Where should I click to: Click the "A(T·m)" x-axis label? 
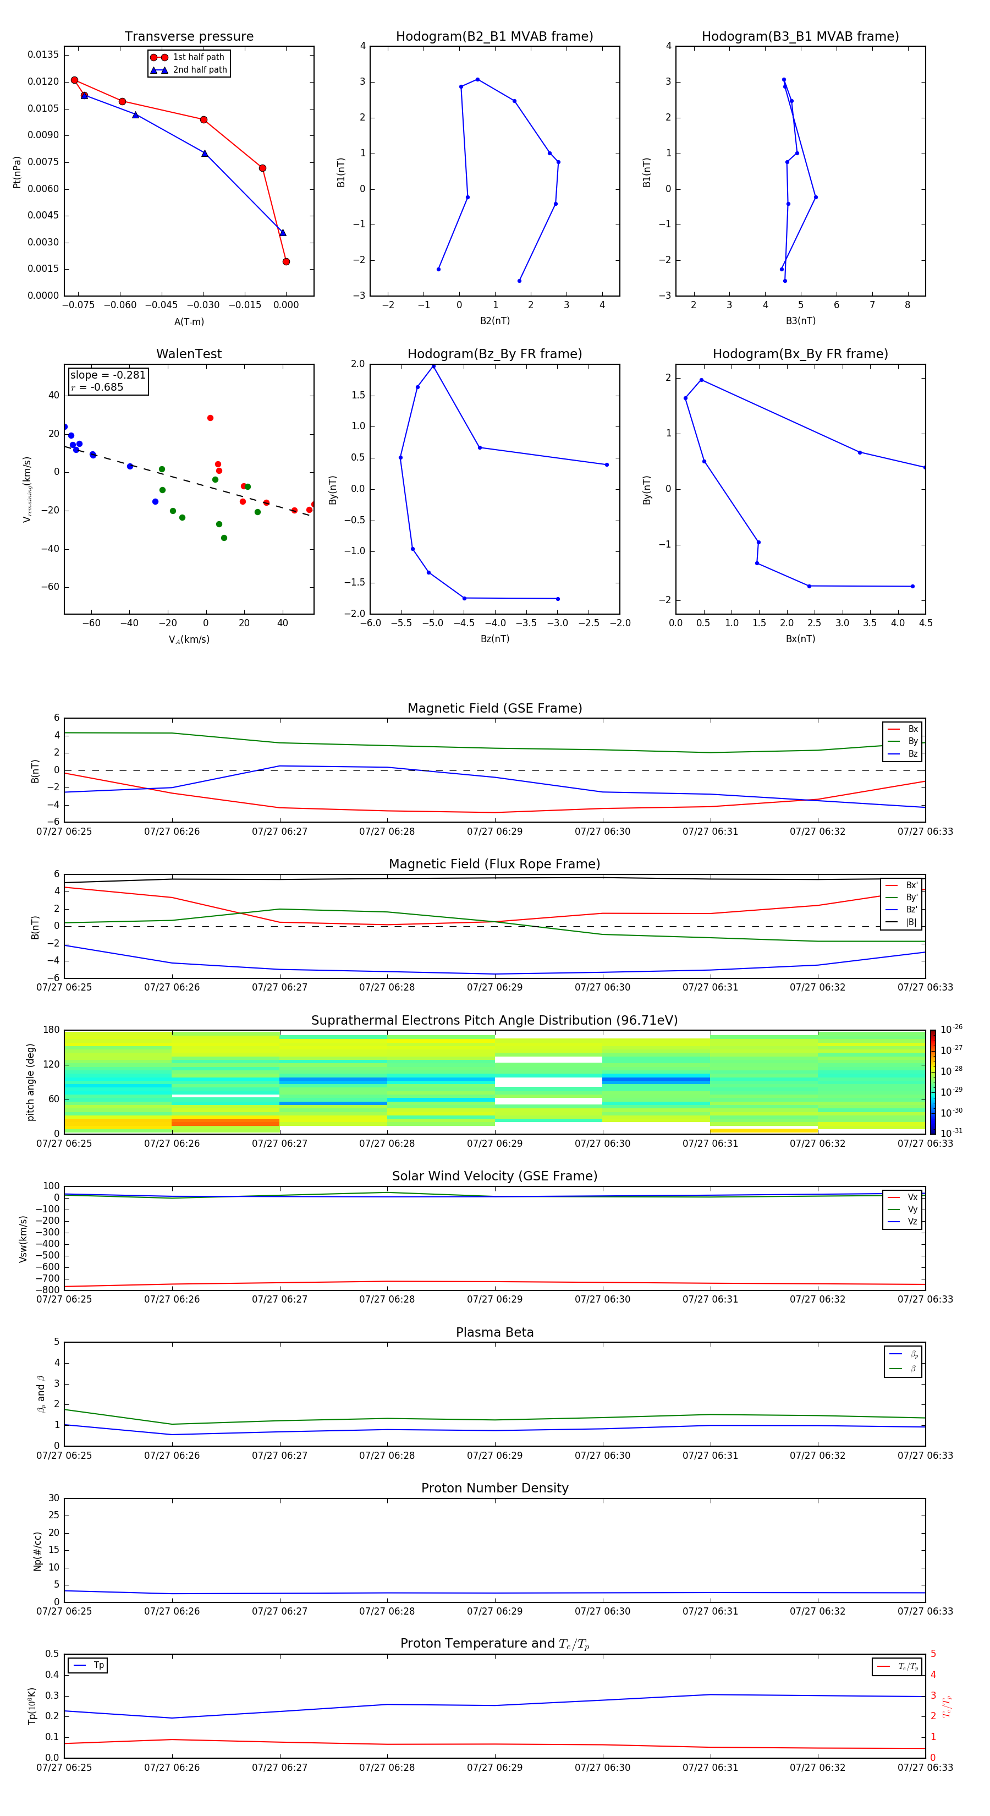[189, 321]
